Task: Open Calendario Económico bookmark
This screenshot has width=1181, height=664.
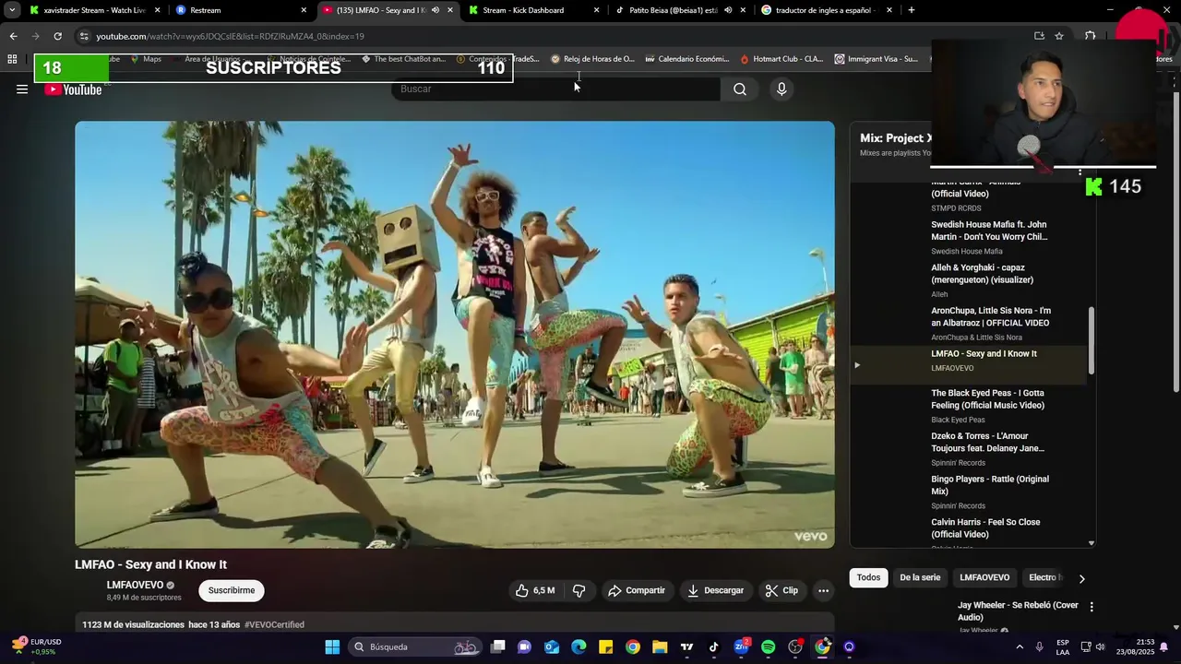Action: (687, 59)
